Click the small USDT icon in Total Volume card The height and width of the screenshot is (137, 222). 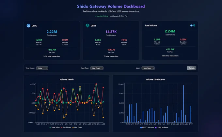coord(194,25)
